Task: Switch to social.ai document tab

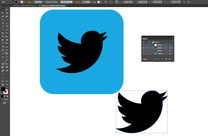Action: pyautogui.click(x=25, y=6)
